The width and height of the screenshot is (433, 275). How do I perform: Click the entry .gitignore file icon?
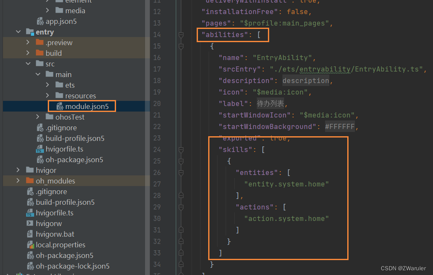pyautogui.click(x=40, y=128)
